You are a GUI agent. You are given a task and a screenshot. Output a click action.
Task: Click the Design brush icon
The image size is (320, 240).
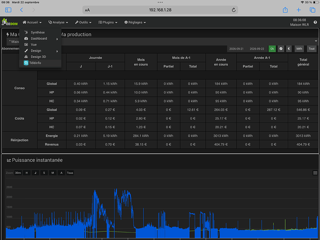click(26, 50)
